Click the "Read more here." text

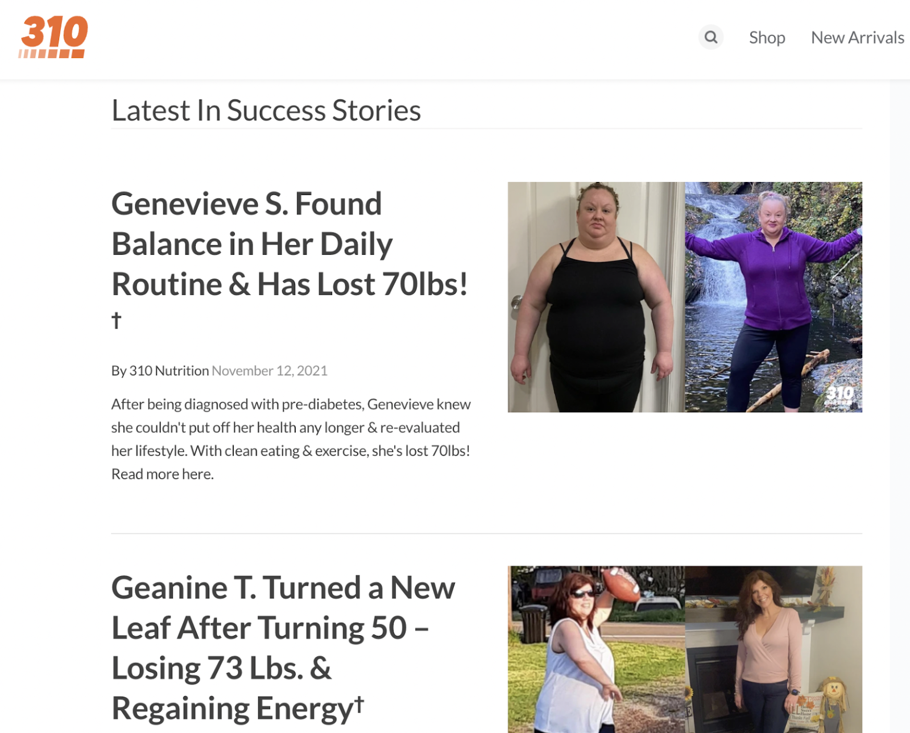click(163, 474)
